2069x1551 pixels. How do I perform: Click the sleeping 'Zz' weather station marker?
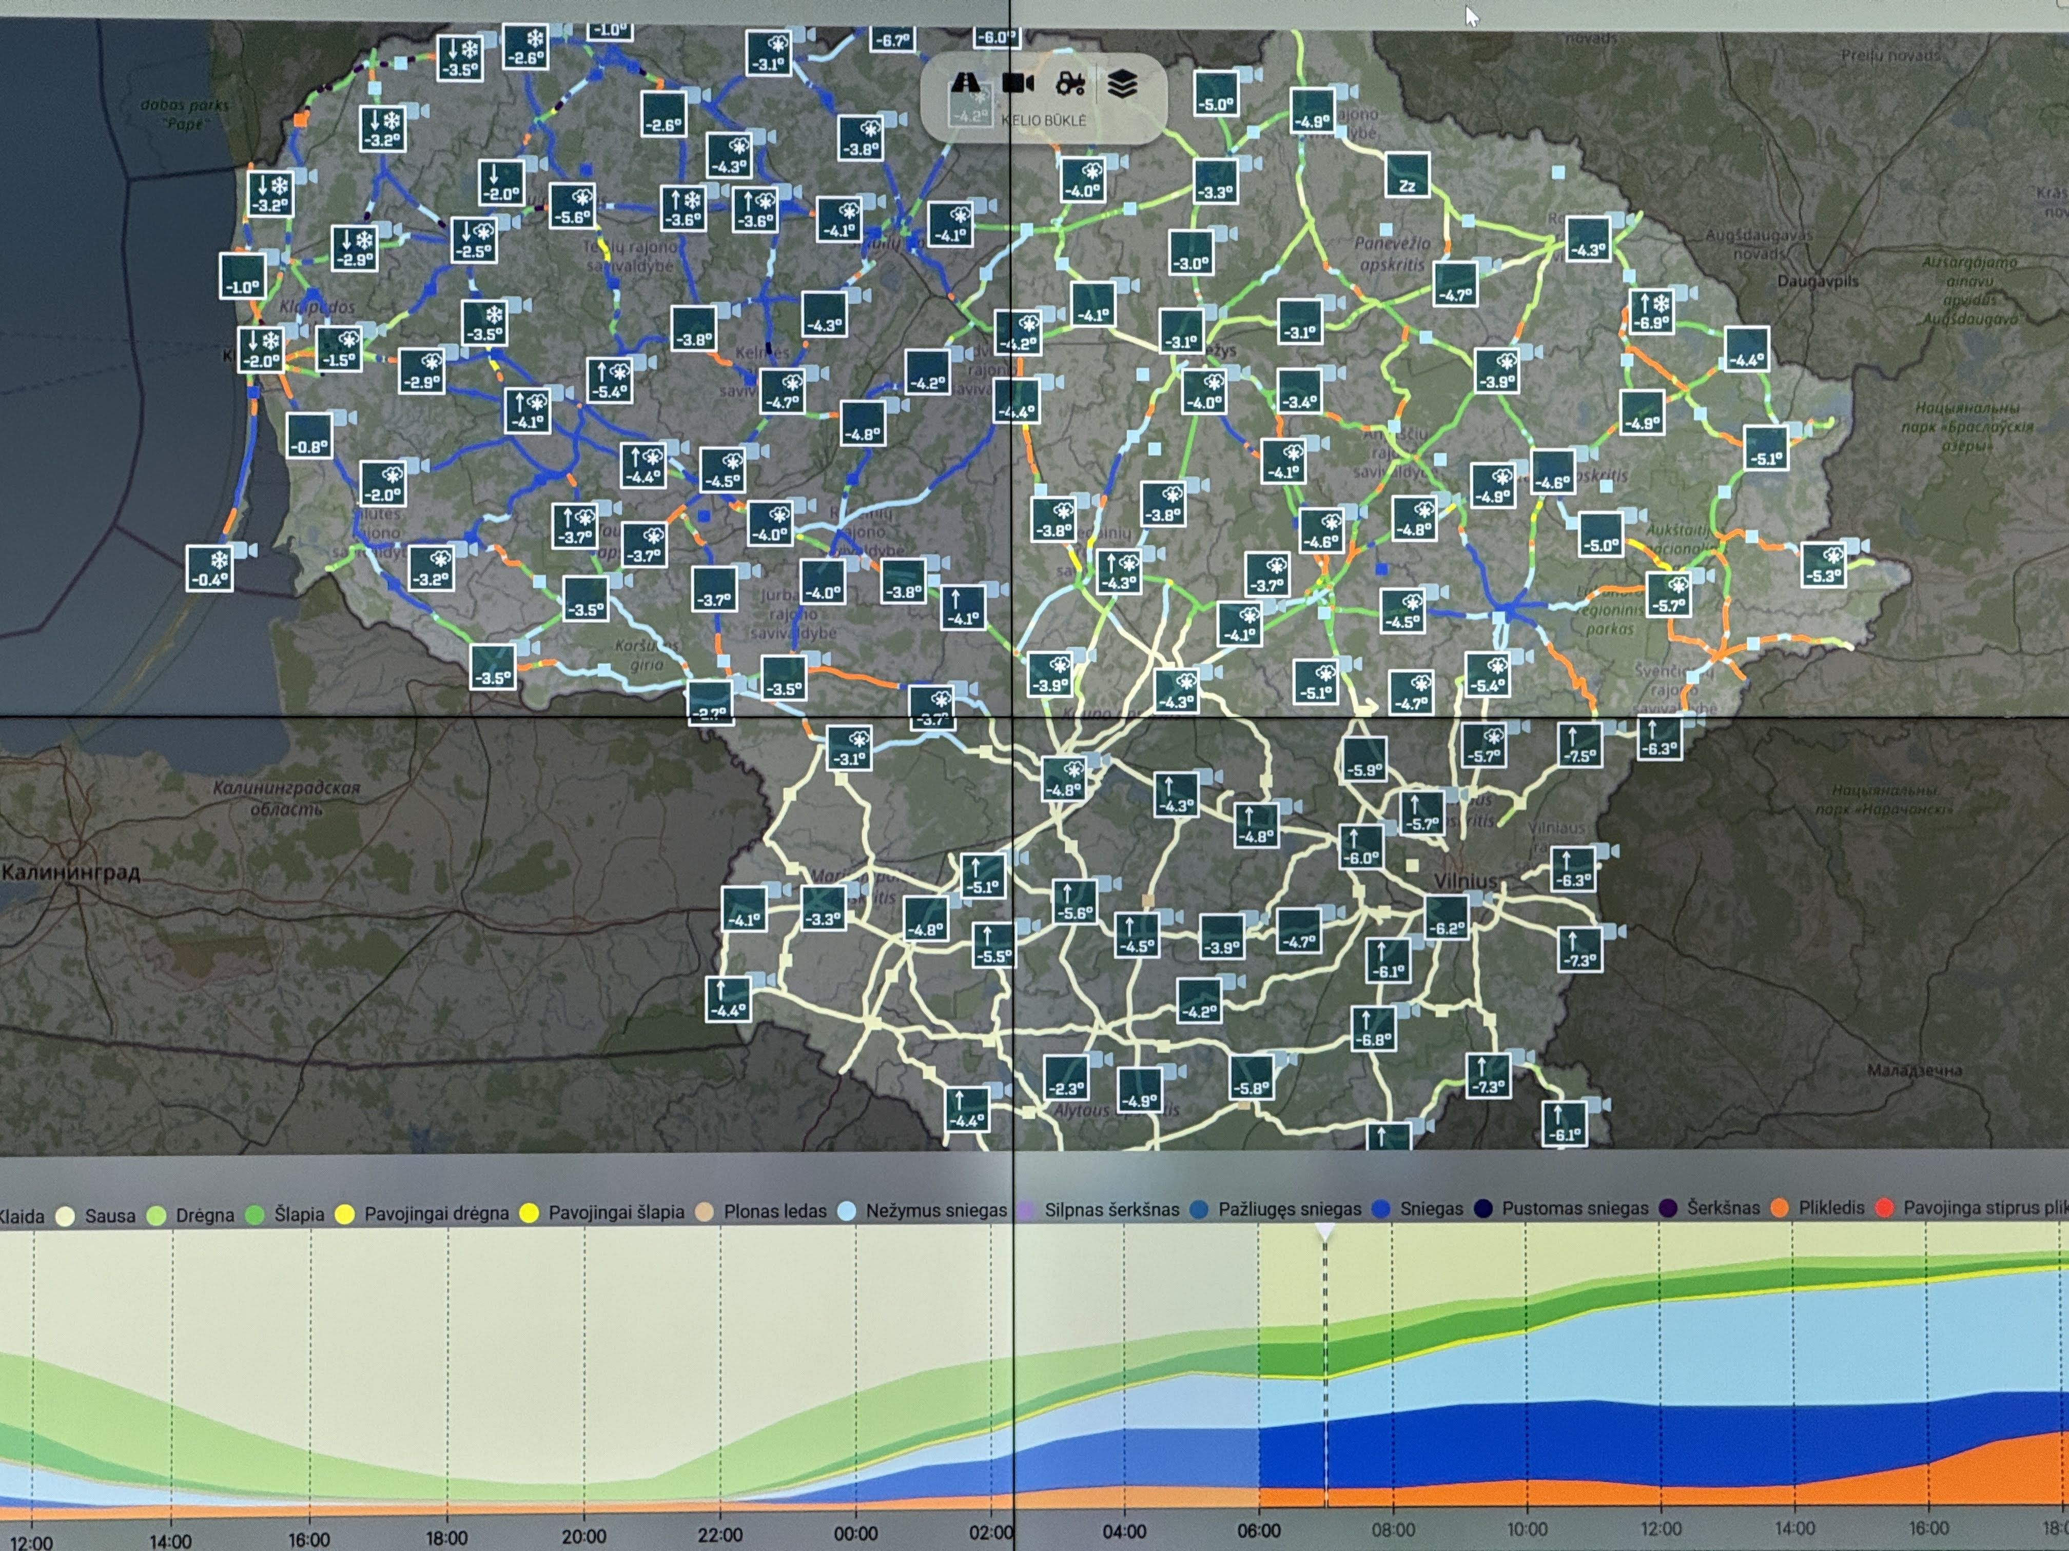[1407, 176]
